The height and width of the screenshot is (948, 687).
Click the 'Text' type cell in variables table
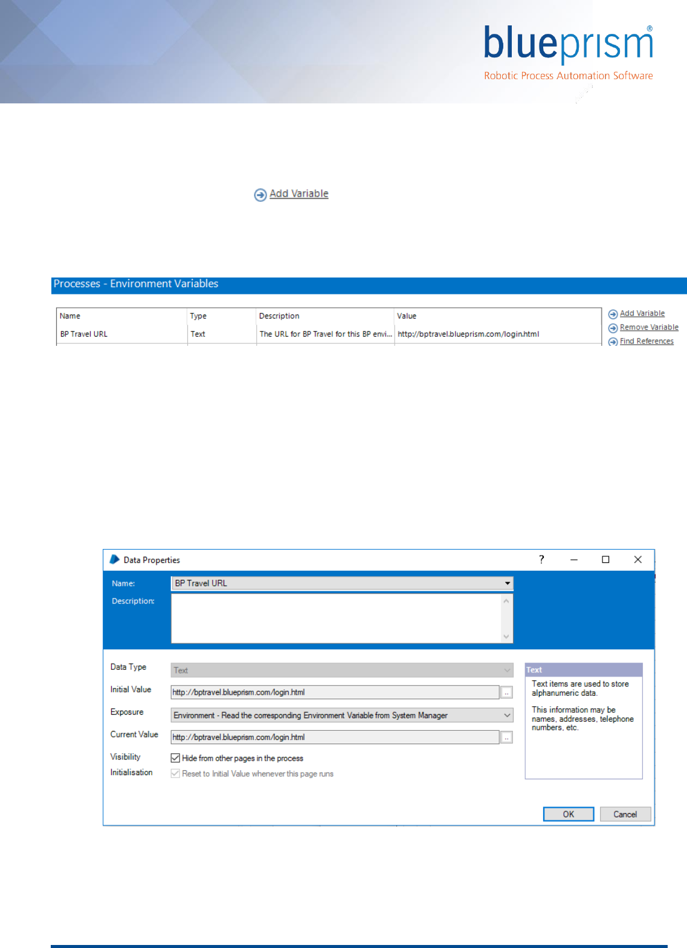coord(198,334)
